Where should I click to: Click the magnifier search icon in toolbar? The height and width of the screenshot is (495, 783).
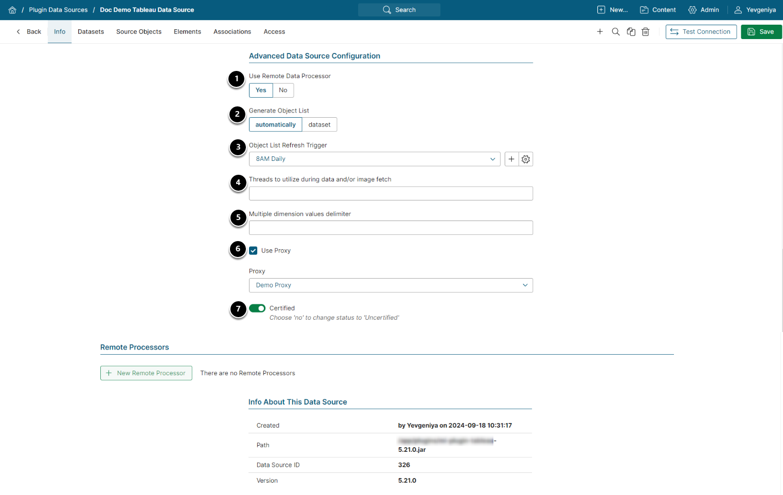[x=616, y=32]
